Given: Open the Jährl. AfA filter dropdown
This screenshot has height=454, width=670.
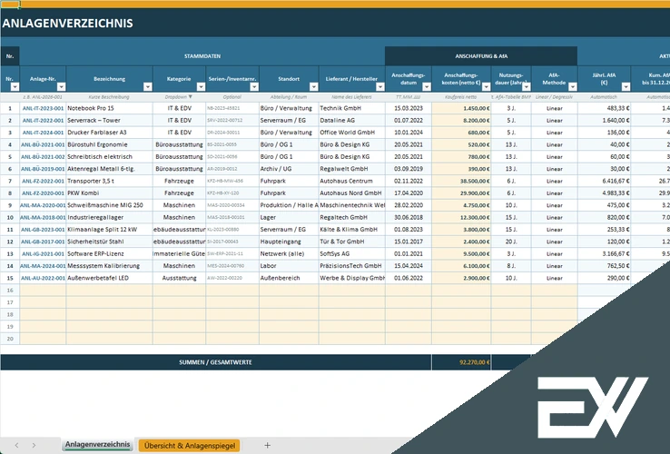Looking at the screenshot, I should tap(626, 87).
